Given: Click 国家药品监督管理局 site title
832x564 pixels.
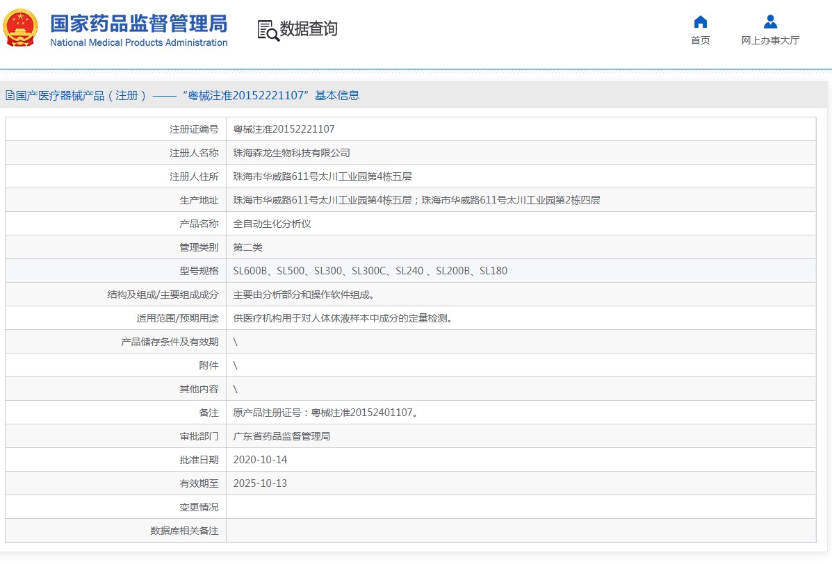Looking at the screenshot, I should pyautogui.click(x=138, y=24).
